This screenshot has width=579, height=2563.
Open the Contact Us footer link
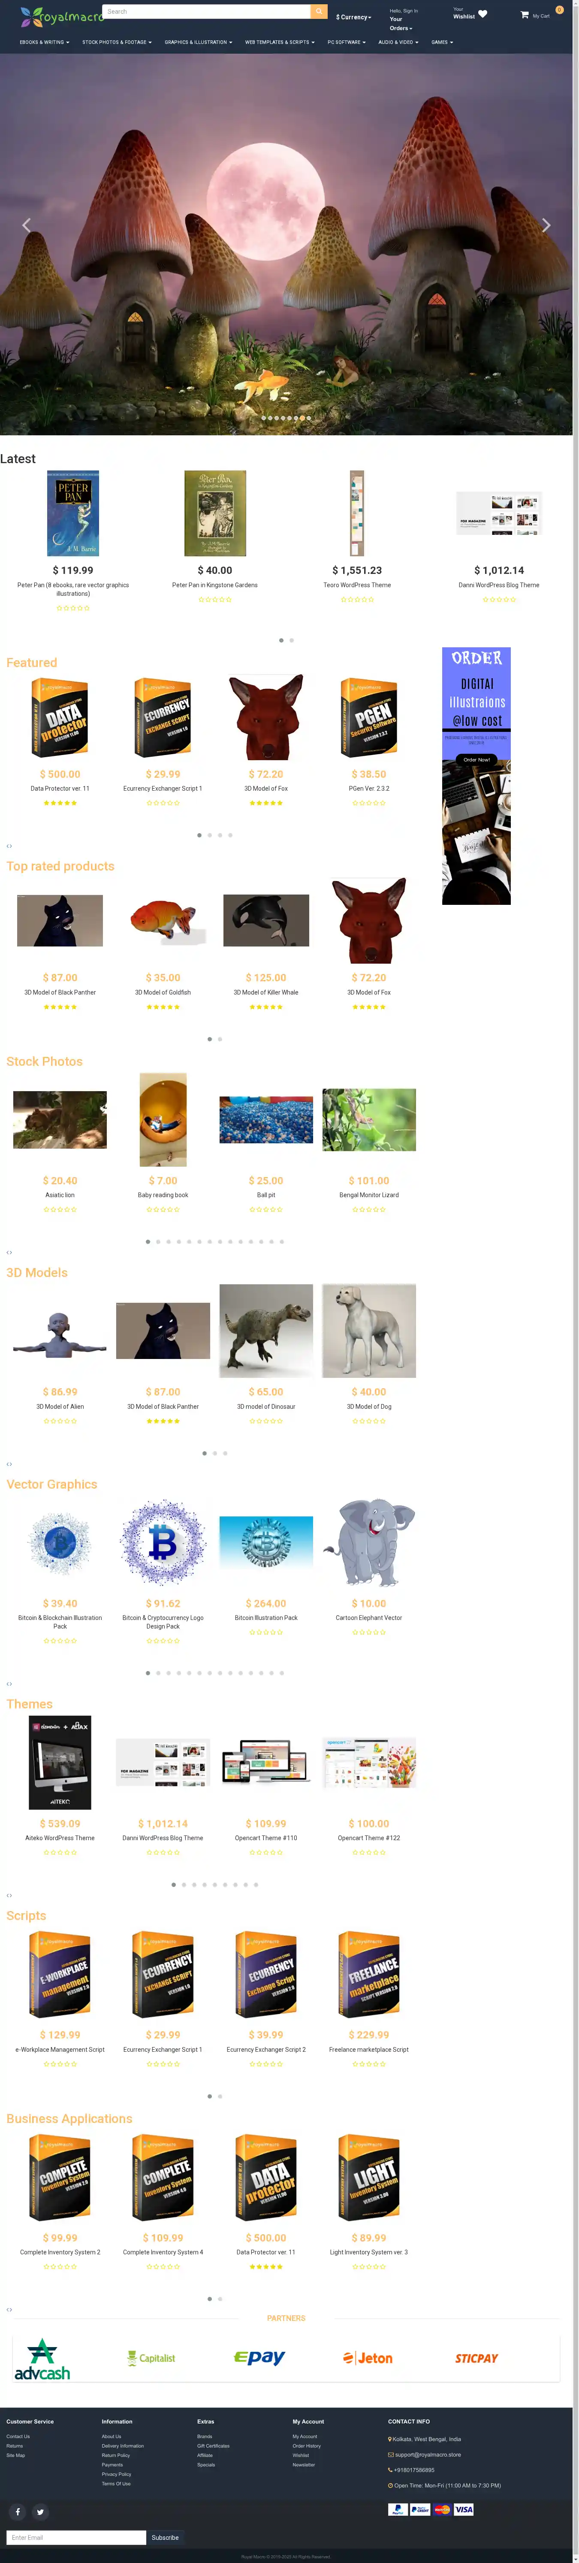coord(18,2437)
